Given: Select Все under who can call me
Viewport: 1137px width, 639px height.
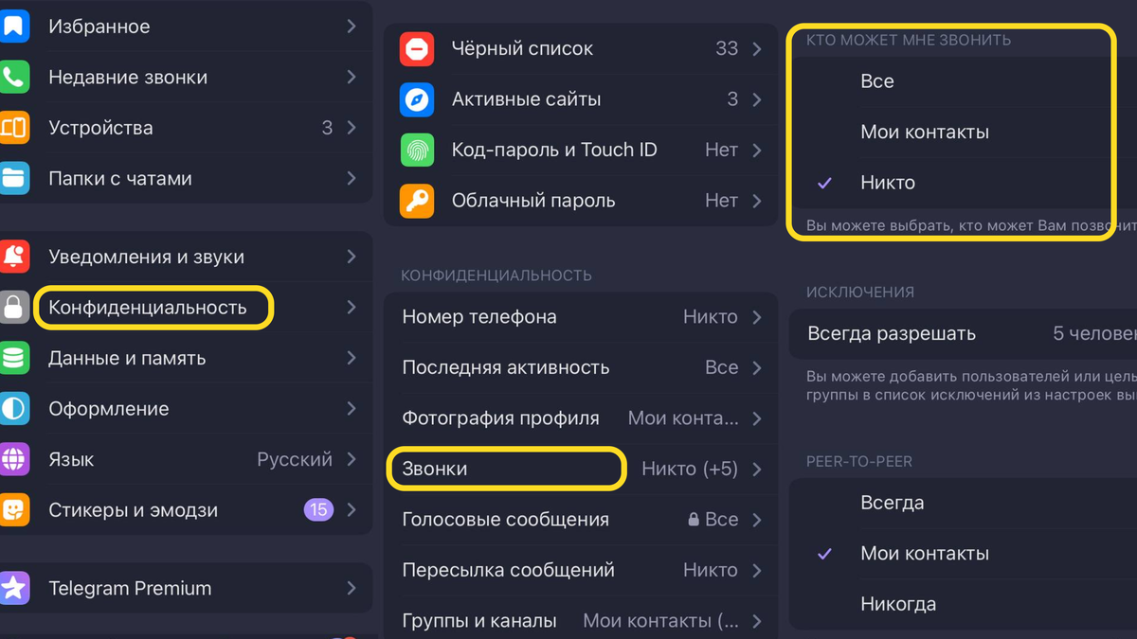Looking at the screenshot, I should (x=963, y=81).
